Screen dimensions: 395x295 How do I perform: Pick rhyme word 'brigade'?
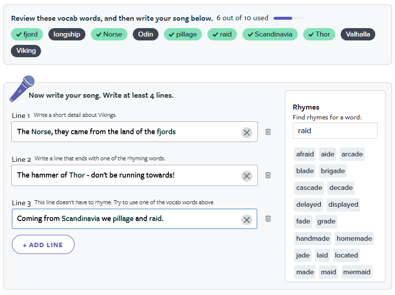point(333,171)
